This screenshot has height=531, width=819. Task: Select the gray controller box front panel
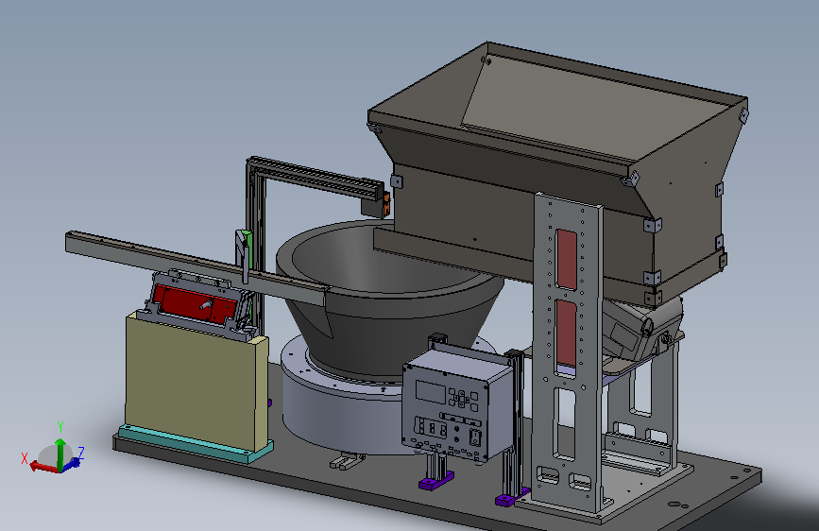click(x=445, y=413)
